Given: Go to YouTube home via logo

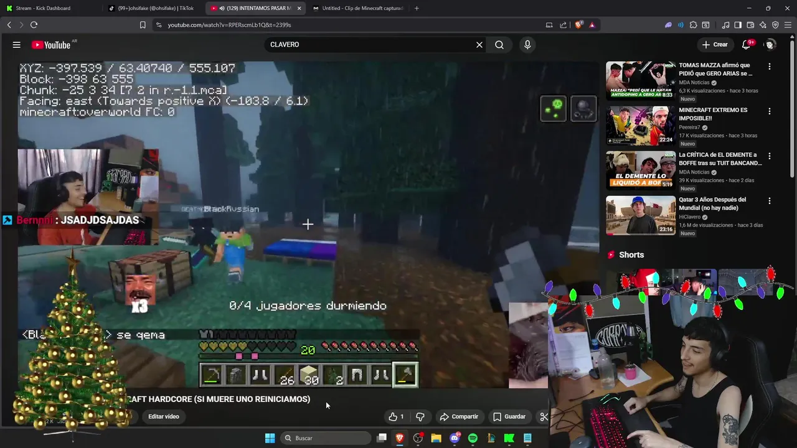Looking at the screenshot, I should pos(51,45).
